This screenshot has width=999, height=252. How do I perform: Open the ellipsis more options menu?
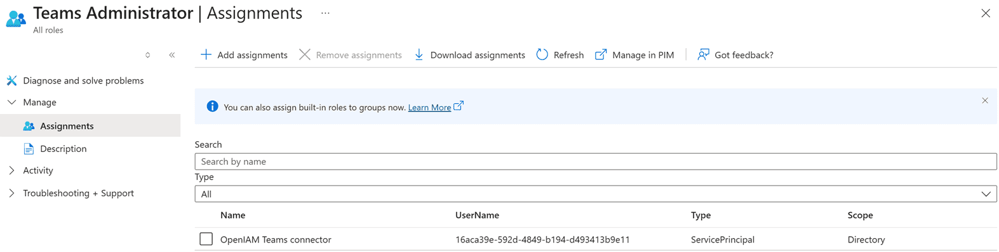[x=325, y=13]
